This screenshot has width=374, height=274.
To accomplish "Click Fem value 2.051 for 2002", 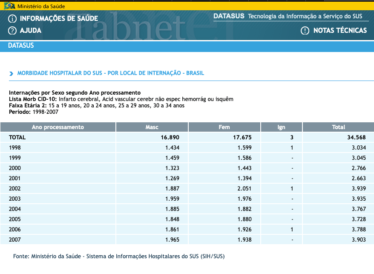I will pos(245,188).
